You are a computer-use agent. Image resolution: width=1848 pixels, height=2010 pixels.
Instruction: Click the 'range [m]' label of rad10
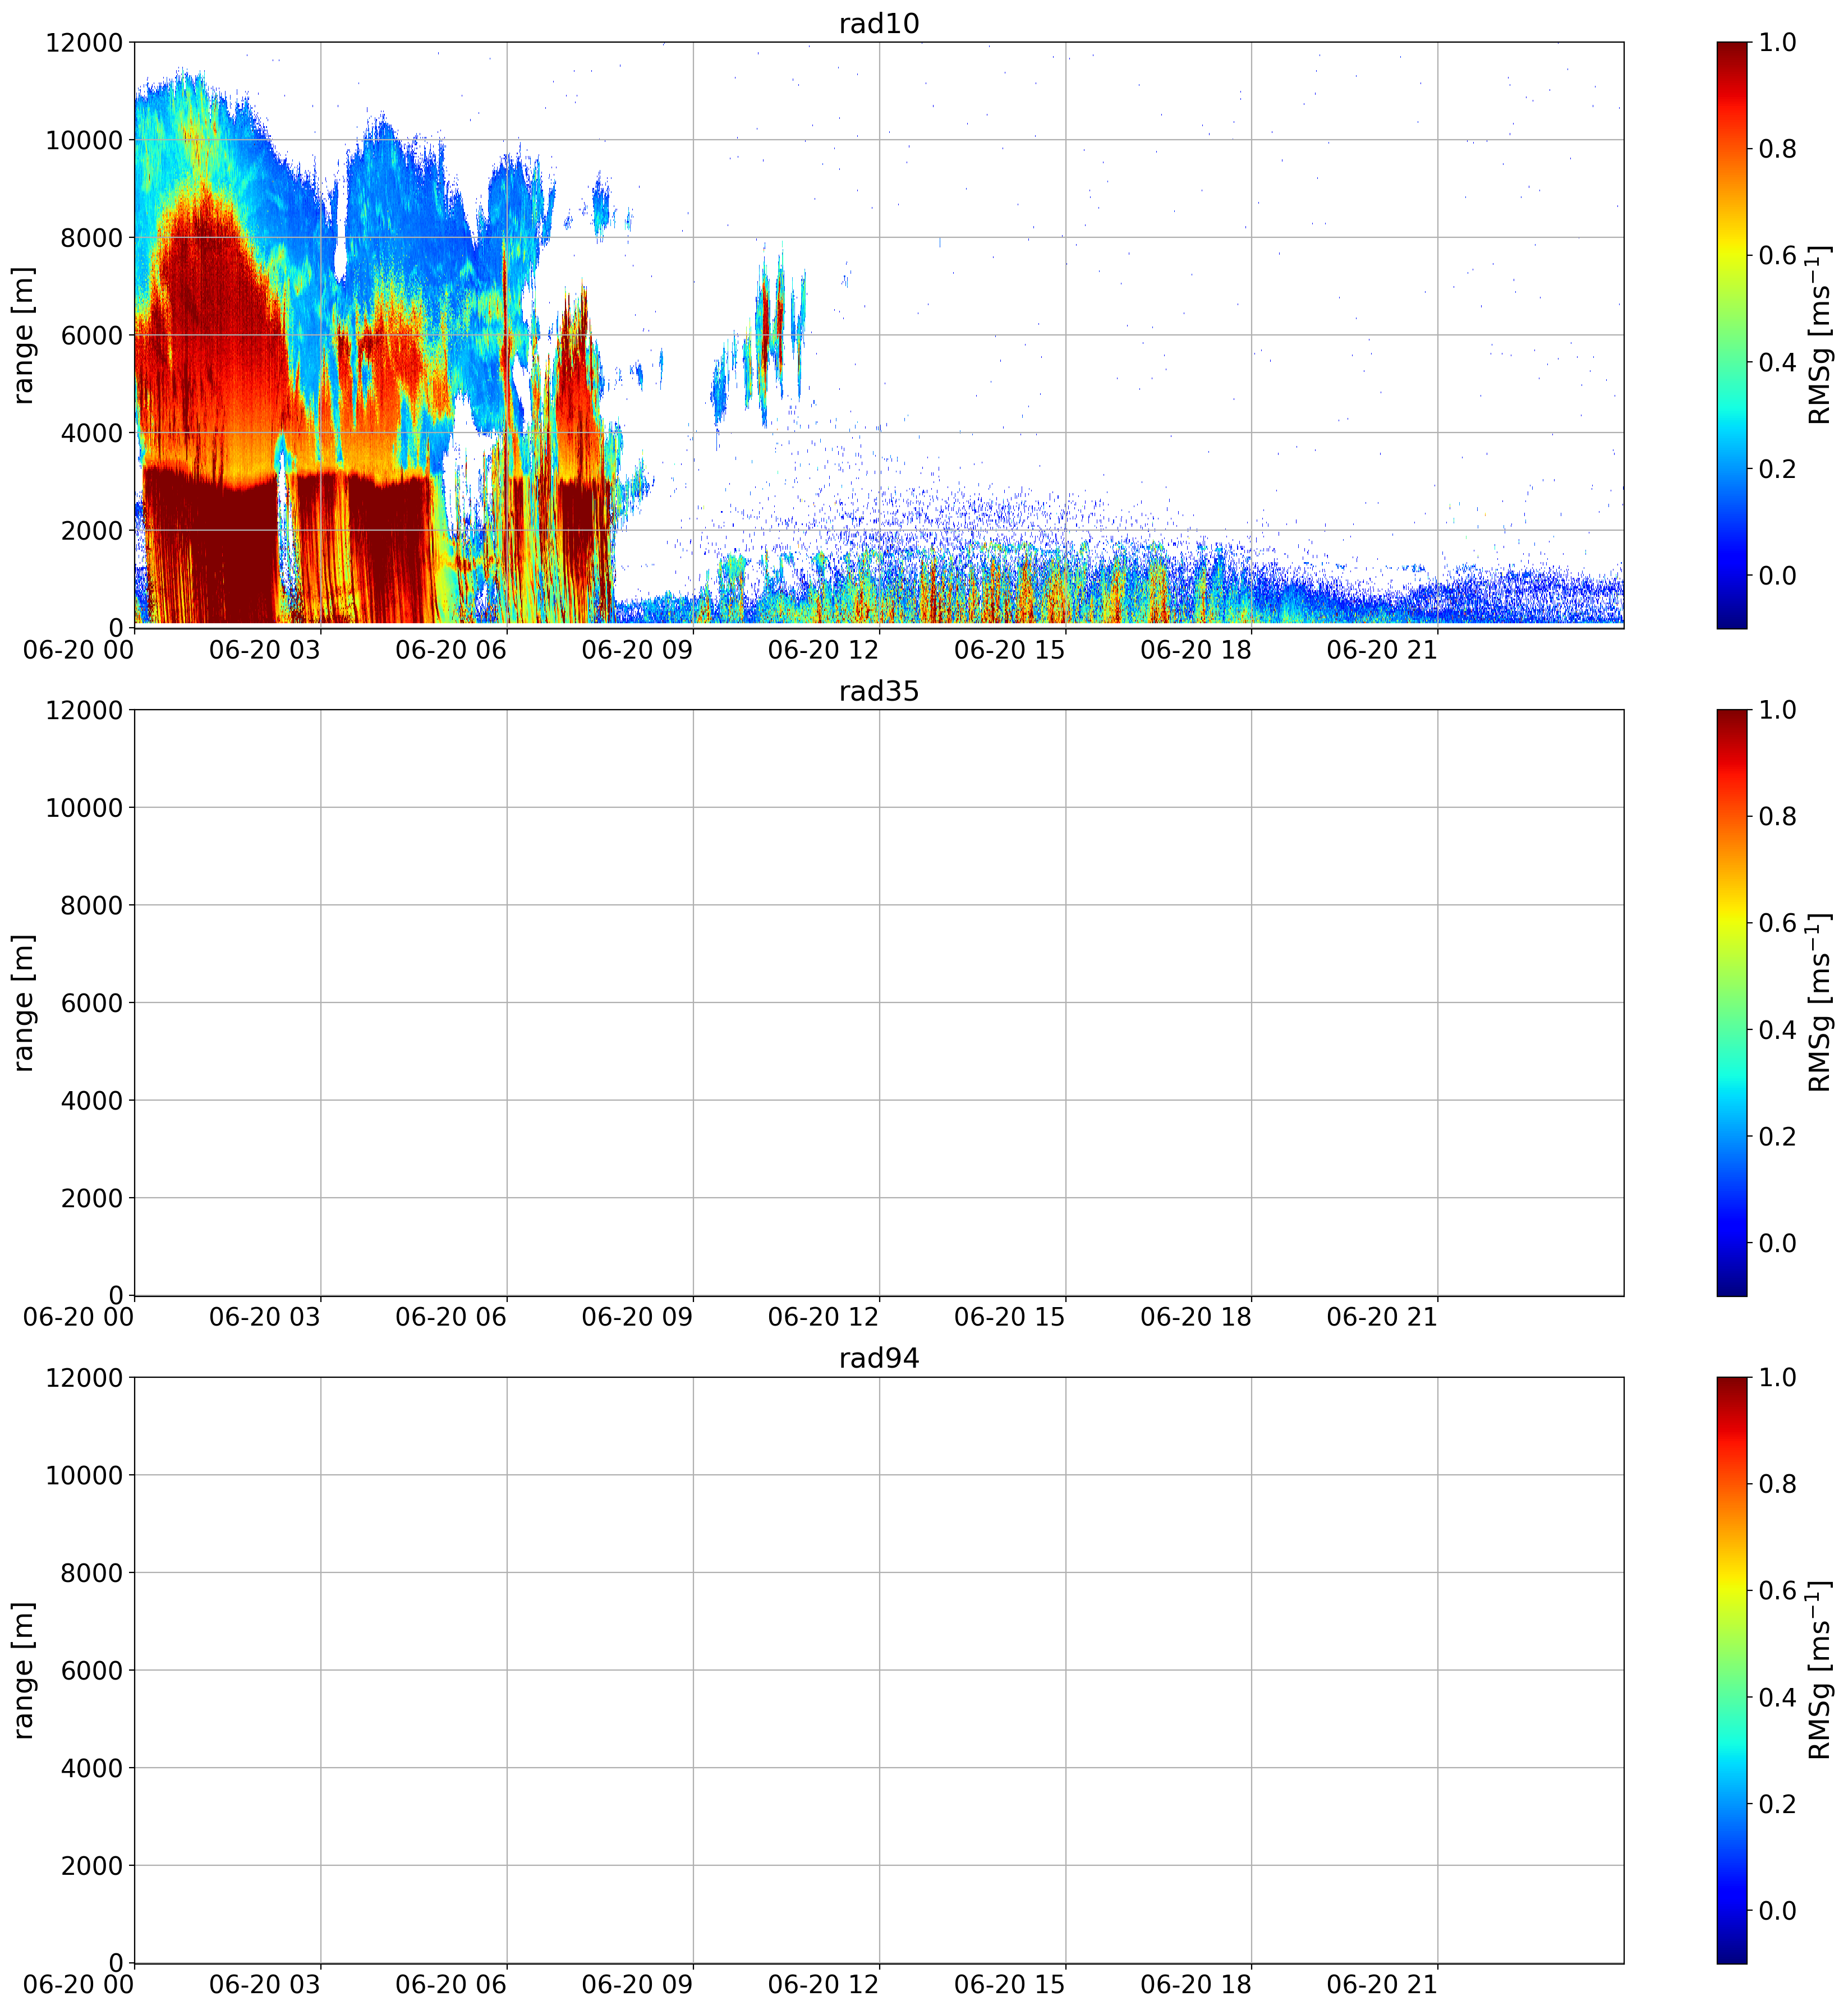pyautogui.click(x=24, y=335)
